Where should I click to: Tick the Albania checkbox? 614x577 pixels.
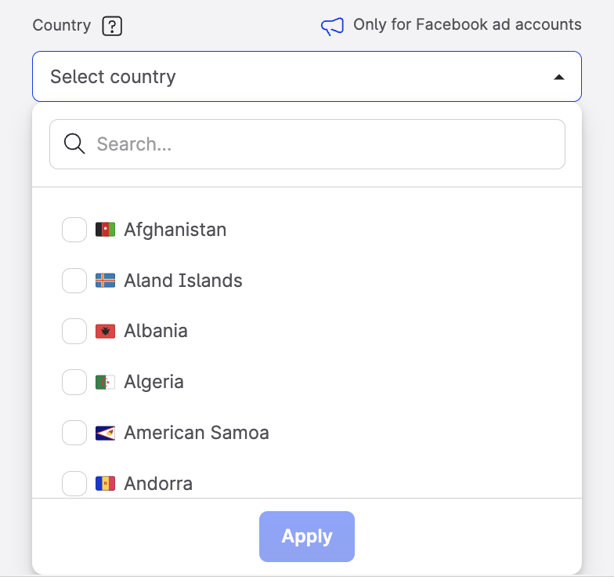pyautogui.click(x=74, y=332)
